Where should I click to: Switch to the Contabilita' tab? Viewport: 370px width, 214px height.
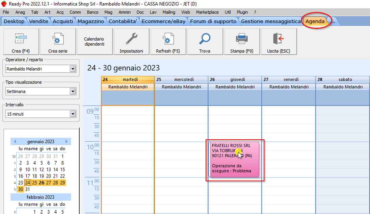[x=123, y=21]
